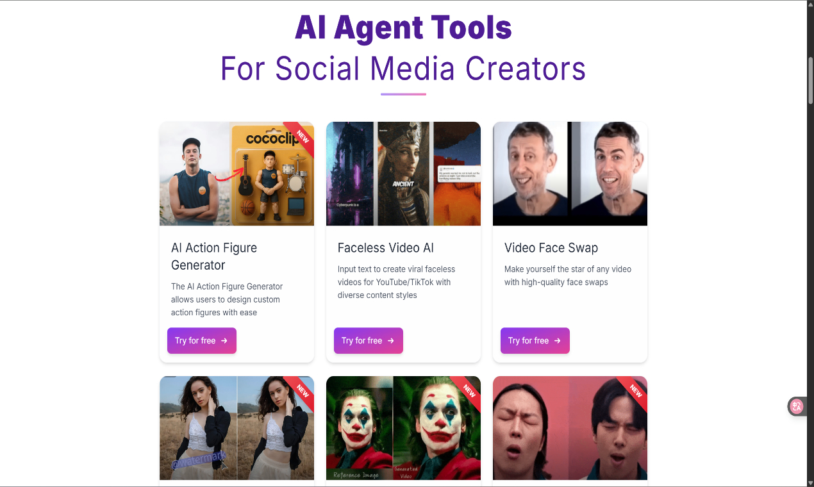Screen dimensions: 814x487
Task: Click NEW ribbon on AI Action Figure card
Action: 301,136
